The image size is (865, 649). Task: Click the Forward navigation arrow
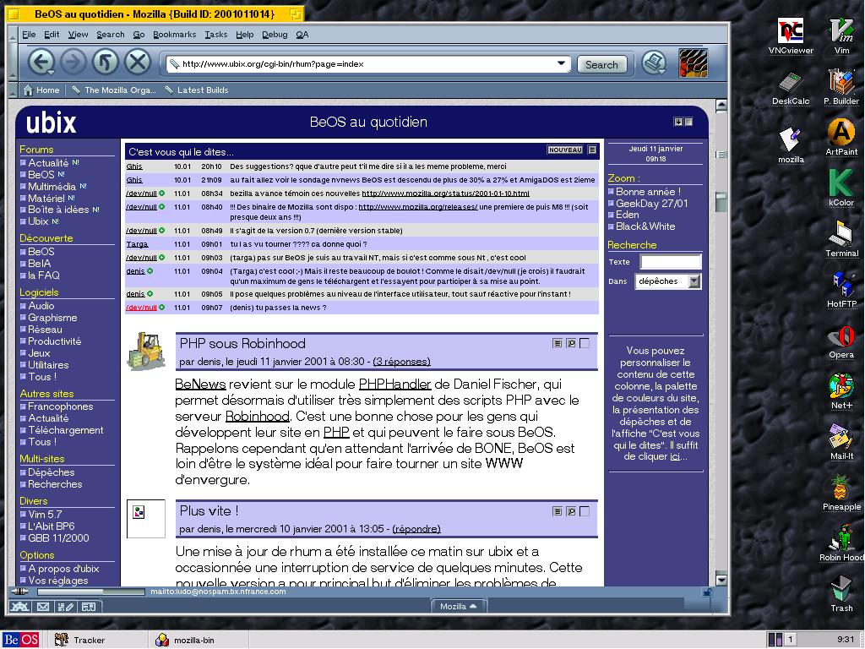tap(73, 62)
